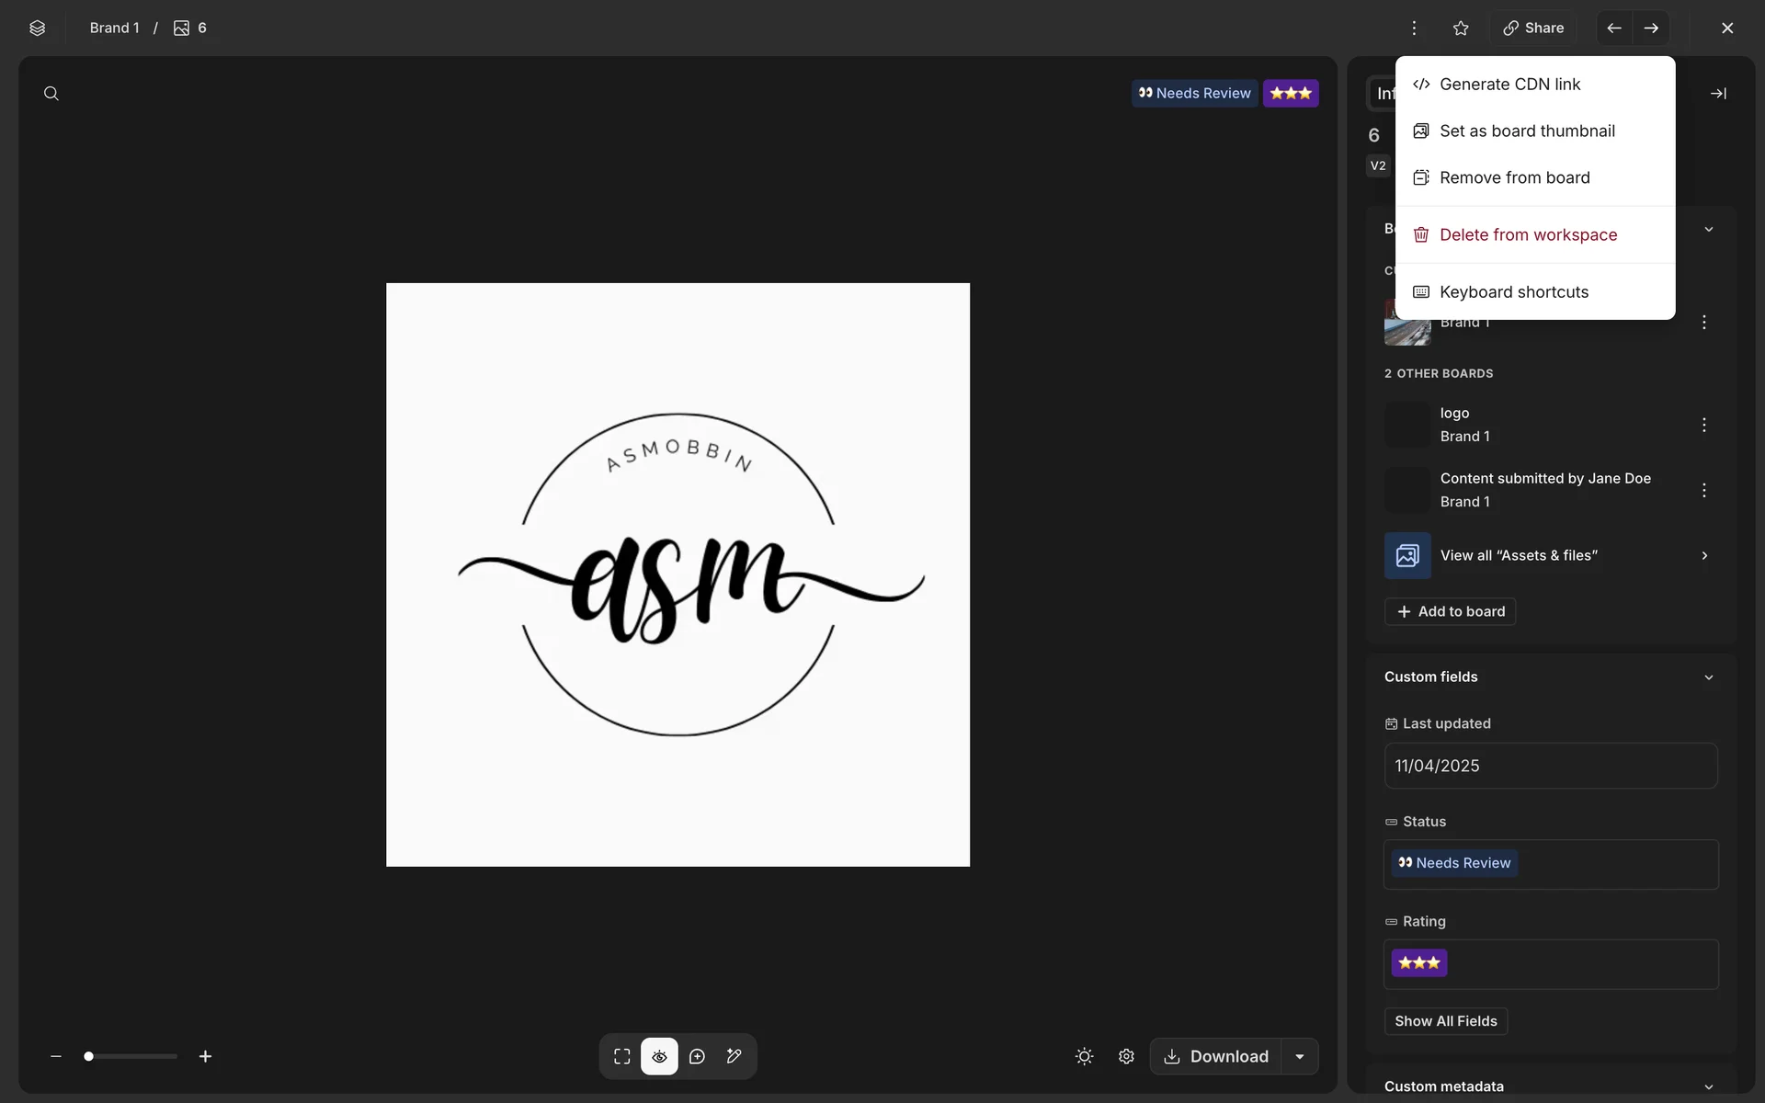Open the Download options dropdown arrow
The image size is (1765, 1103).
coord(1300,1056)
